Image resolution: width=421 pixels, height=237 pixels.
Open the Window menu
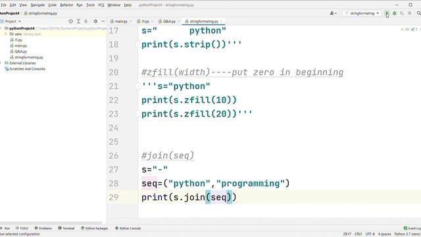coord(114,5)
